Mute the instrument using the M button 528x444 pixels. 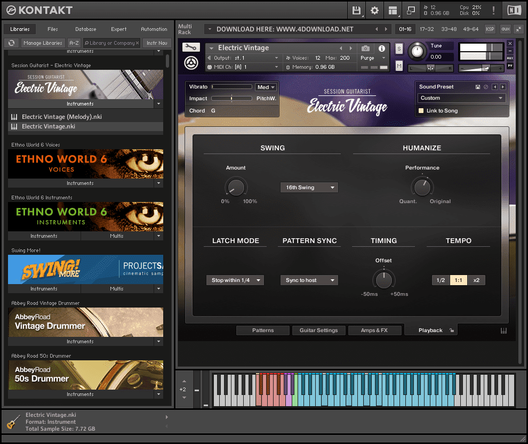[x=398, y=66]
